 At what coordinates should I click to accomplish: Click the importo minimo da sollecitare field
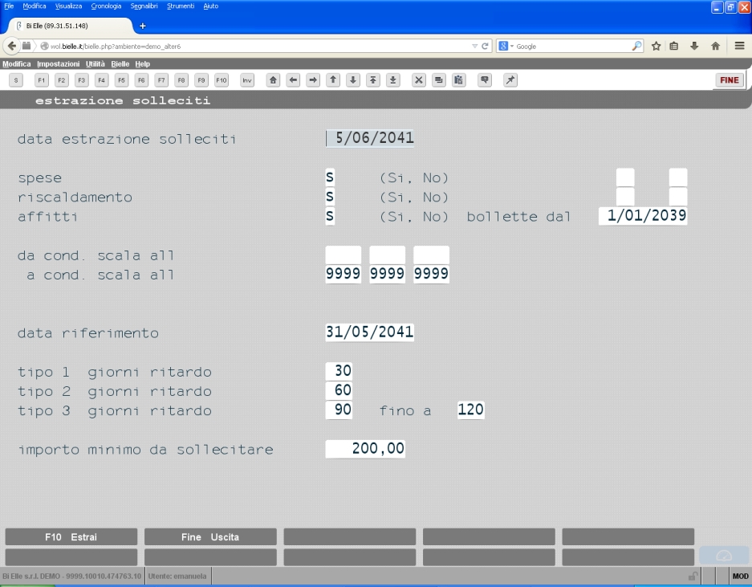[x=365, y=449]
